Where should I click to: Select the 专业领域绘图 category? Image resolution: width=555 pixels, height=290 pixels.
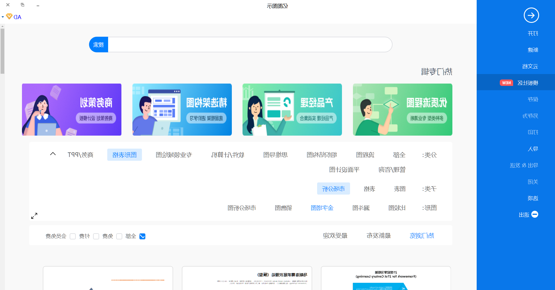click(x=174, y=155)
